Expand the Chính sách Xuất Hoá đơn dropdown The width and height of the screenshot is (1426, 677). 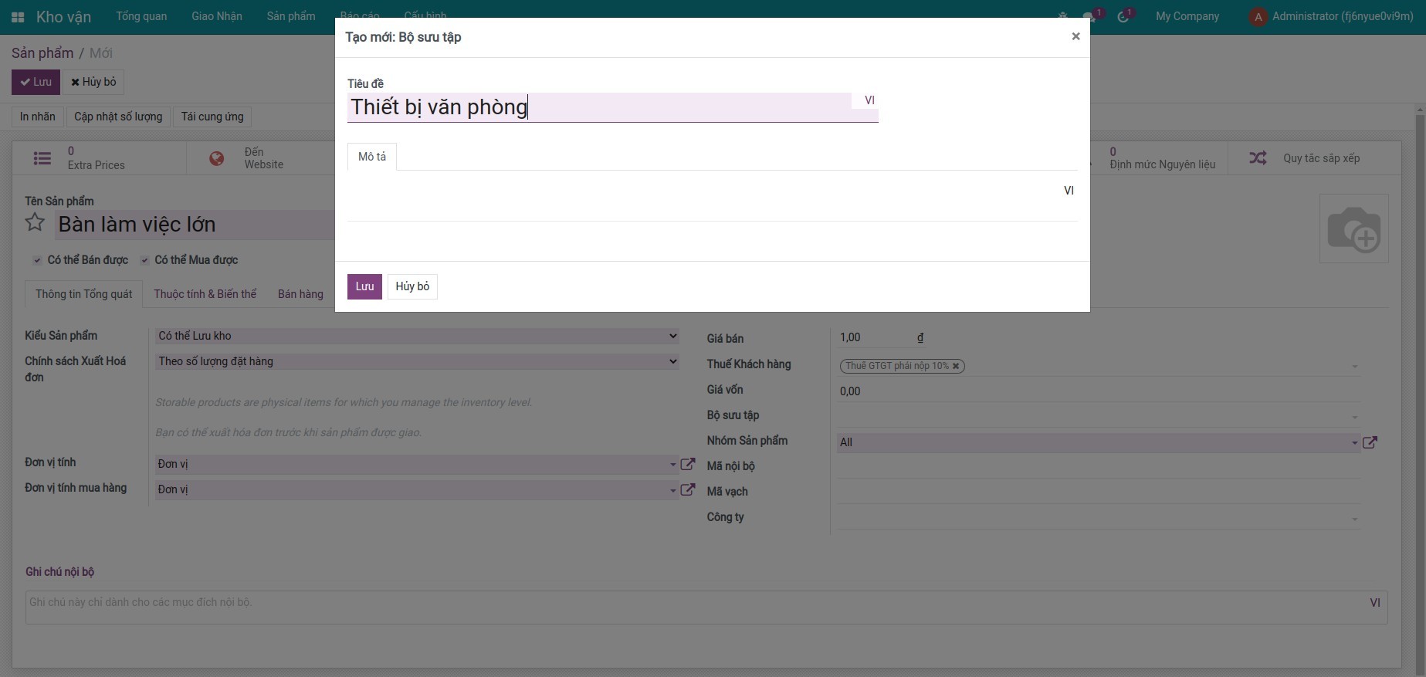tap(417, 361)
